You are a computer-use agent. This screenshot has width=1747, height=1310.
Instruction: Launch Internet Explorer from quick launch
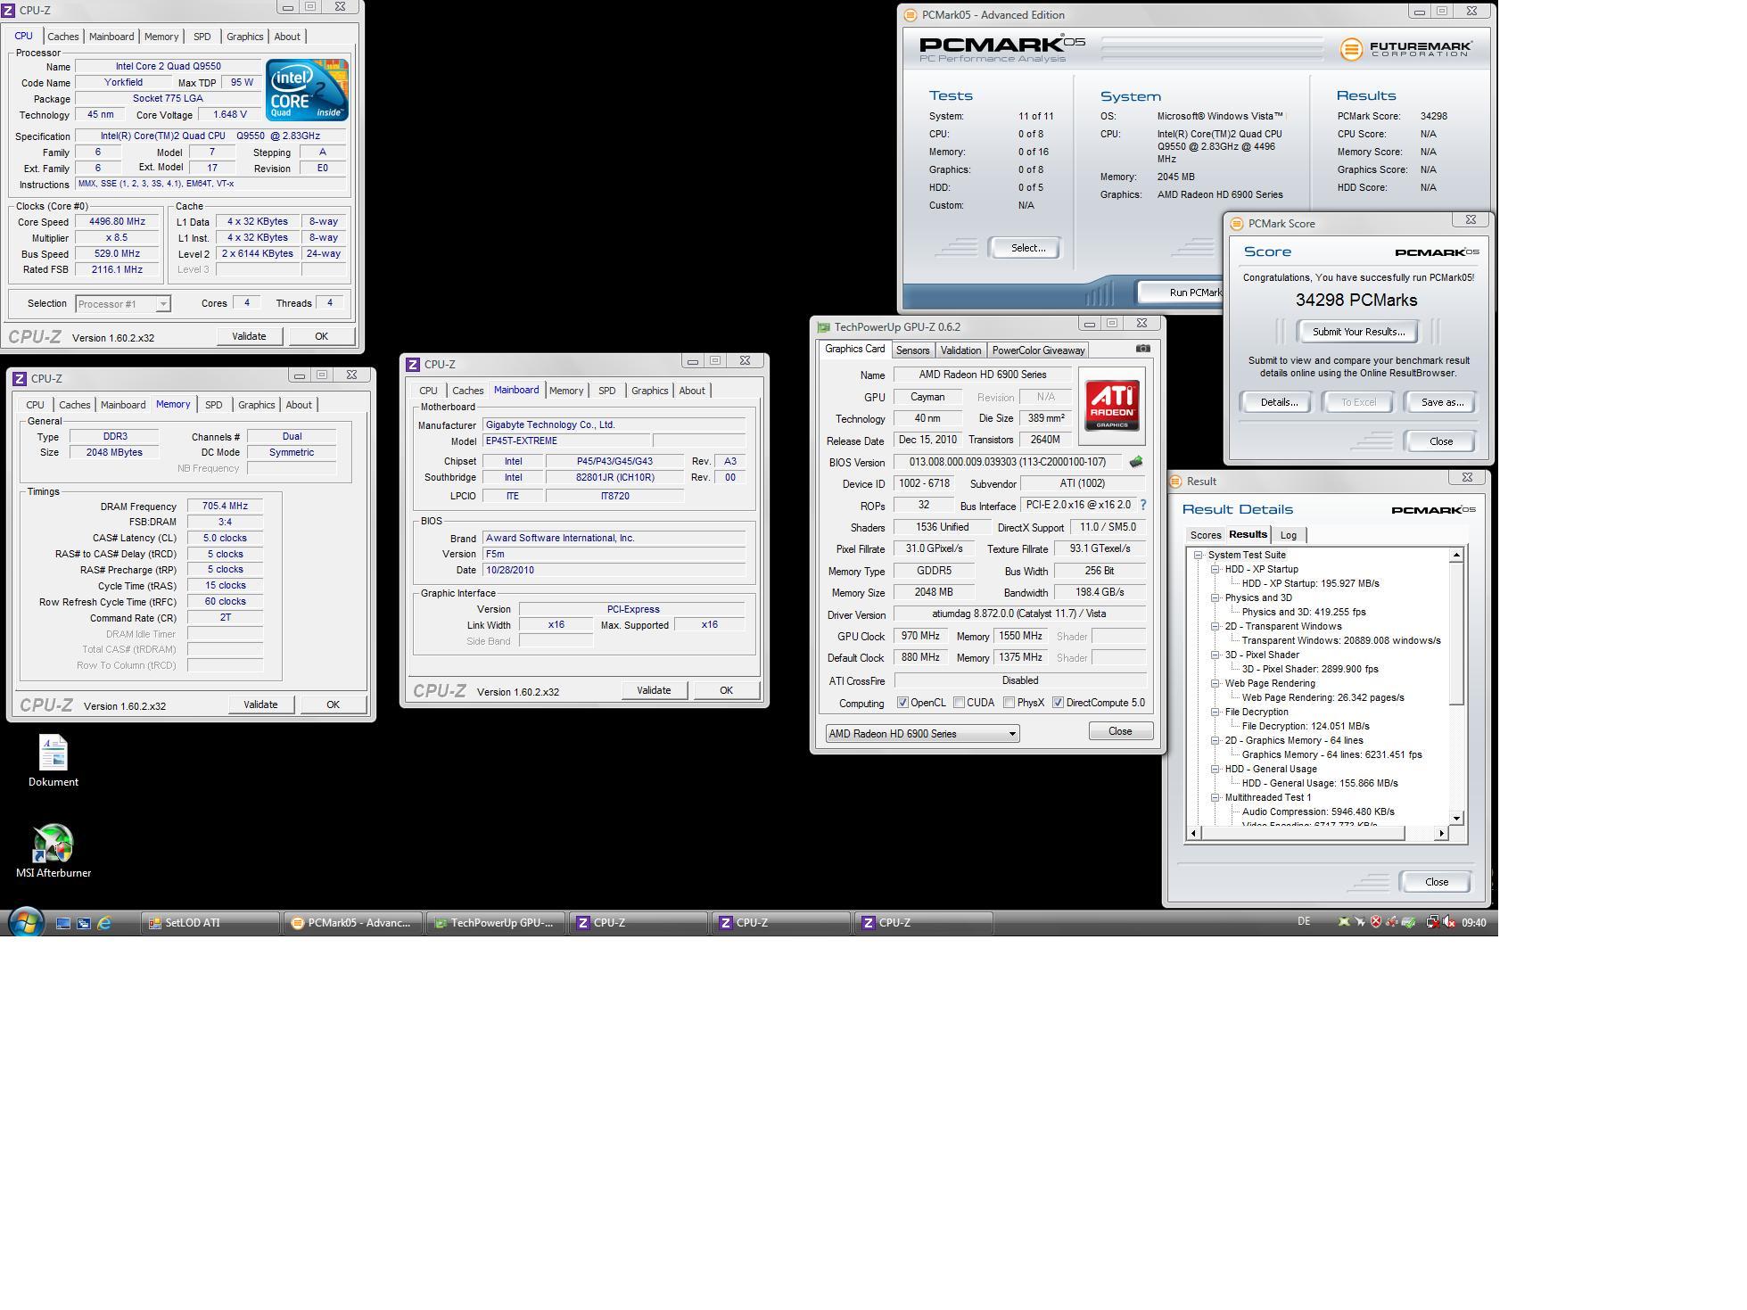pos(104,923)
